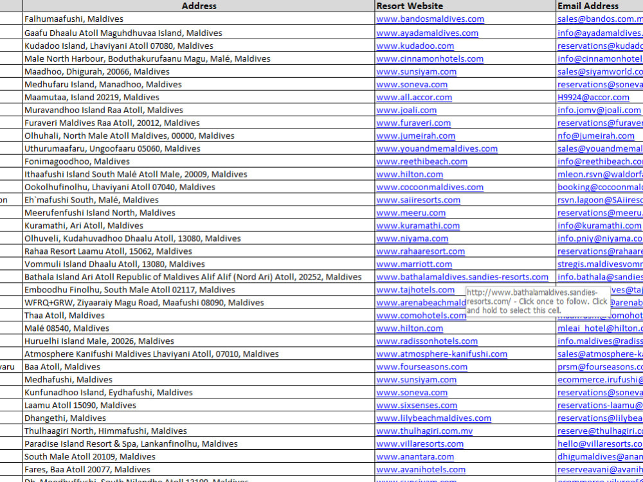Image resolution: width=643 pixels, height=482 pixels.
Task: Open www.kudadoo.com resort website
Action: tap(415, 46)
